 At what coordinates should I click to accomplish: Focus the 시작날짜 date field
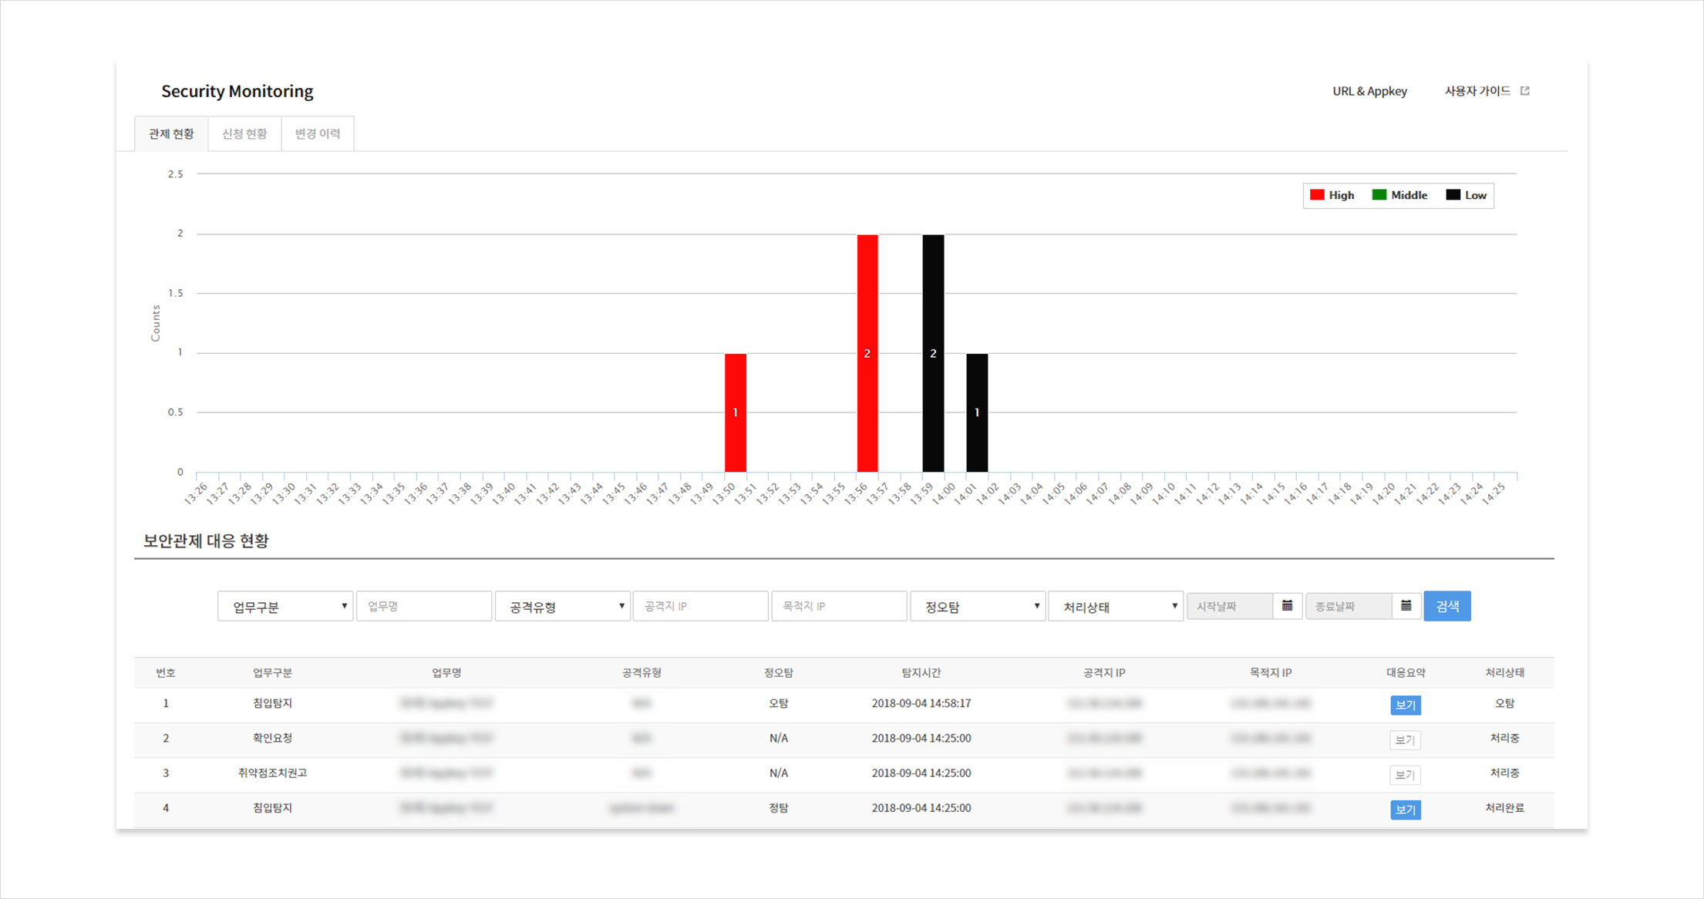click(1230, 606)
